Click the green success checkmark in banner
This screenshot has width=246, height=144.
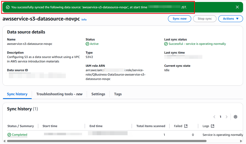[x=7, y=7]
